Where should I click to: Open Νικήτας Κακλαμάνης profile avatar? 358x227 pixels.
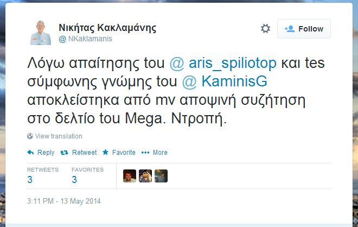point(41,33)
